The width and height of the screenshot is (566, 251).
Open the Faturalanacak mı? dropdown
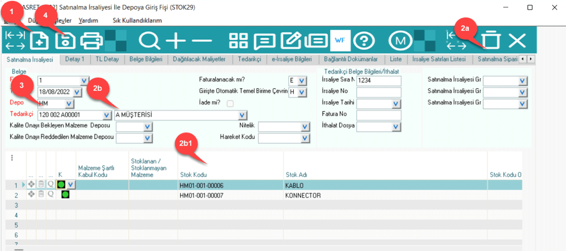(302, 81)
